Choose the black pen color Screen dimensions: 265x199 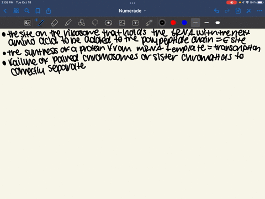click(x=162, y=23)
